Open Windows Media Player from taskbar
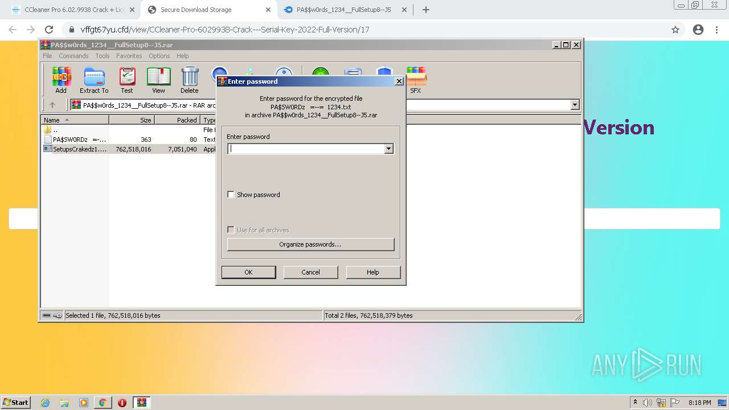This screenshot has height=410, width=729. (84, 403)
